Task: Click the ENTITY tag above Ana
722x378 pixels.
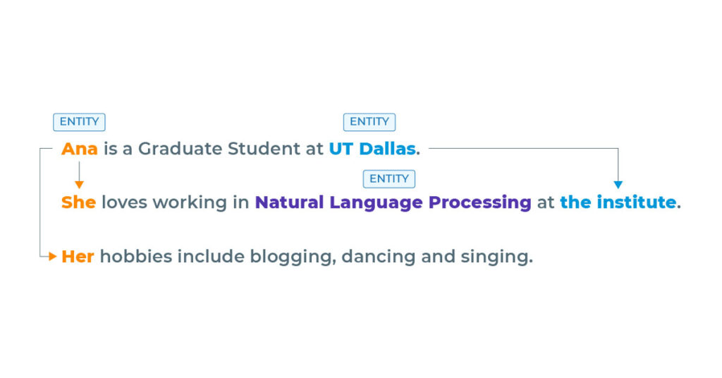Action: pyautogui.click(x=79, y=122)
